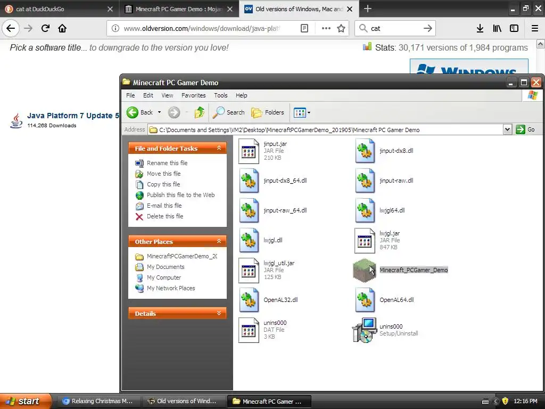Open the Edit menu
545x409 pixels.
coord(148,95)
